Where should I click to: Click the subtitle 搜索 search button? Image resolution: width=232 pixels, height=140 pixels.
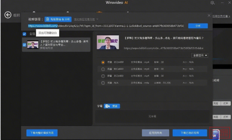[112, 106]
